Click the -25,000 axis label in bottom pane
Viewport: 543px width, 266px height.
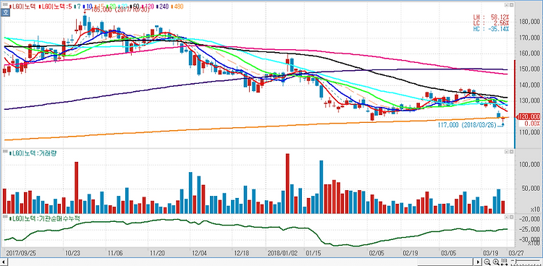click(x=530, y=229)
